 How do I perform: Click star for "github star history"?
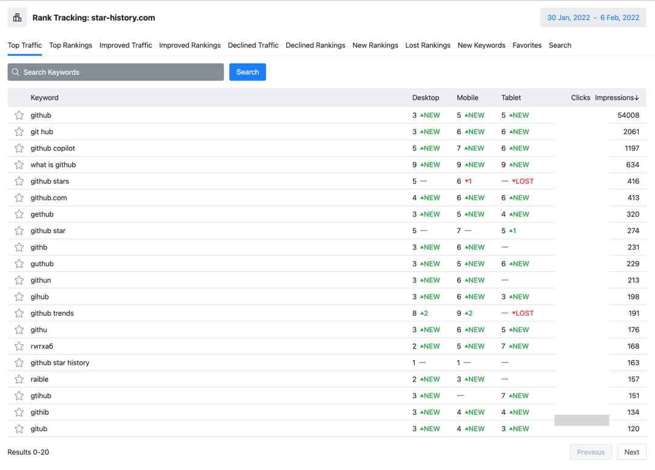coord(19,363)
